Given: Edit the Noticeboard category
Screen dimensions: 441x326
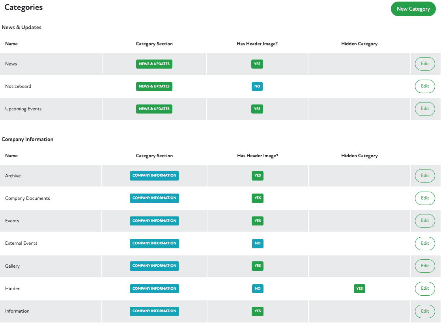Looking at the screenshot, I should [425, 86].
